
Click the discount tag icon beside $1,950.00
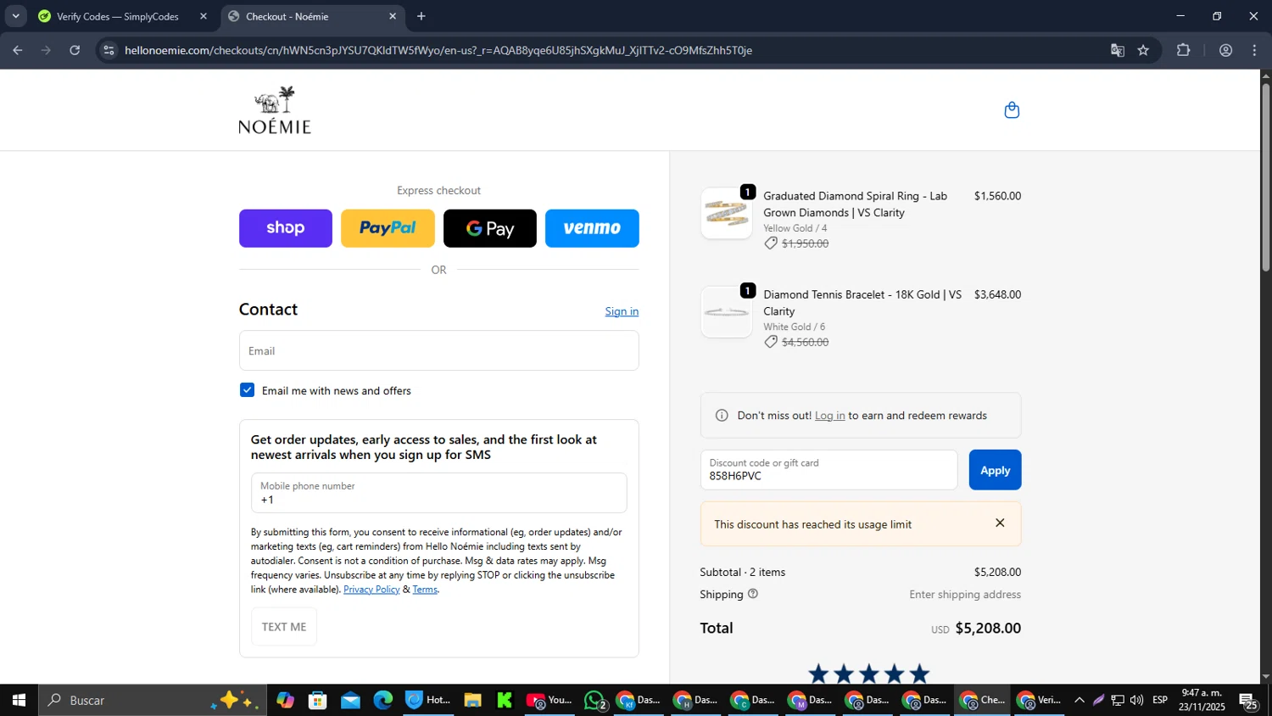(771, 243)
